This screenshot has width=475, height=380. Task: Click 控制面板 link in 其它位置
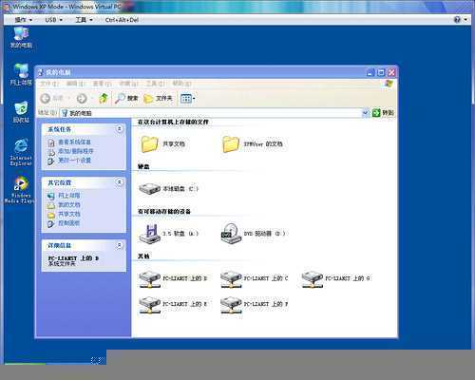(x=69, y=223)
